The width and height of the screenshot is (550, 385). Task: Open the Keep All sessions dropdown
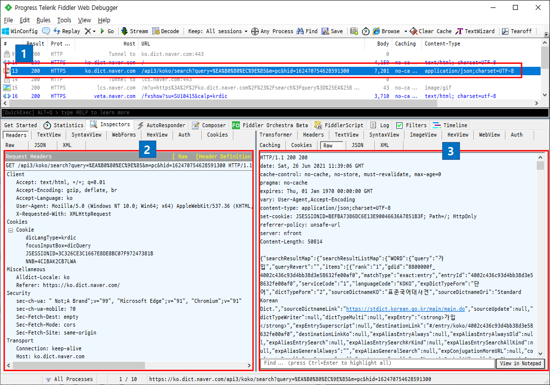click(x=218, y=31)
